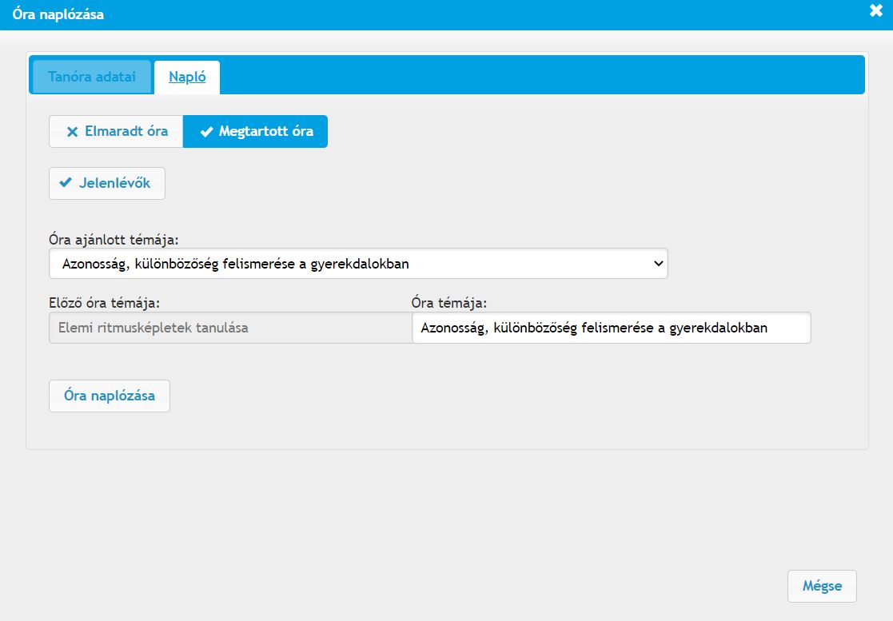Mark the lesson as Elmaradt óra
Image resolution: width=893 pixels, height=621 pixels.
coord(117,132)
